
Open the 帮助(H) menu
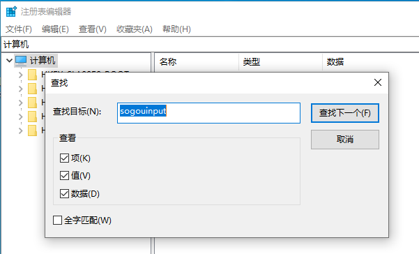(x=176, y=29)
